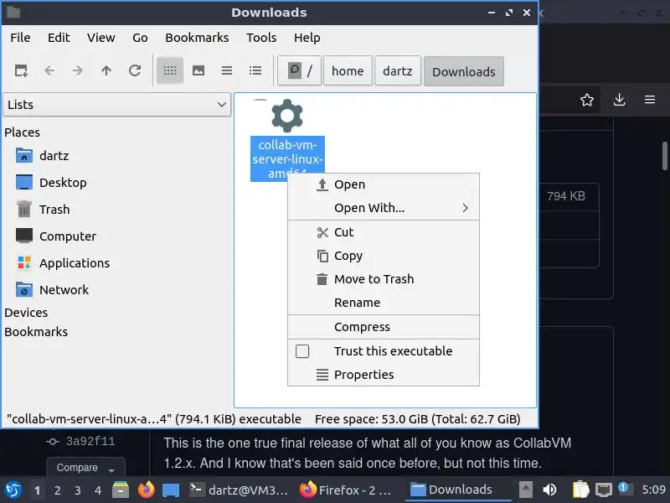Launch Firefox from taskbar quicklaunch

(x=146, y=490)
